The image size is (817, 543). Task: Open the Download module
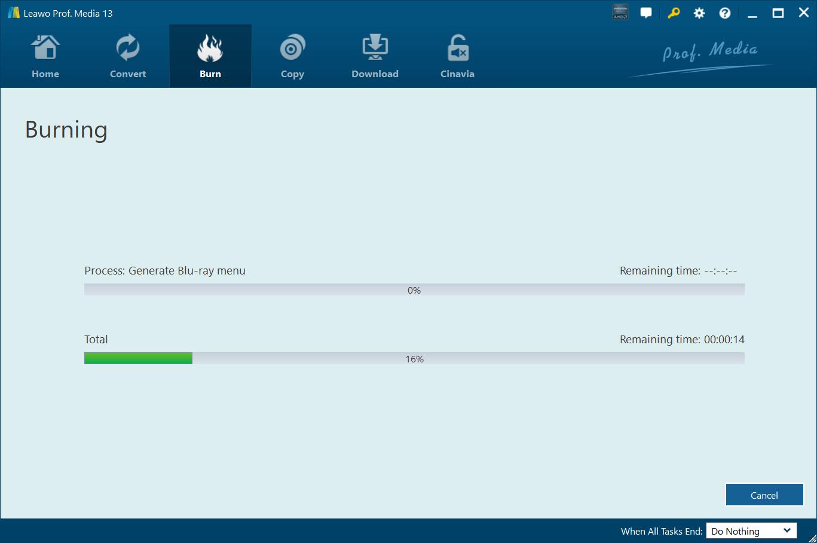click(x=375, y=57)
